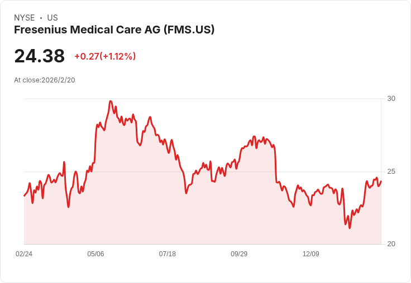
Task: Click the 20 y-axis label
Action: tap(391, 244)
